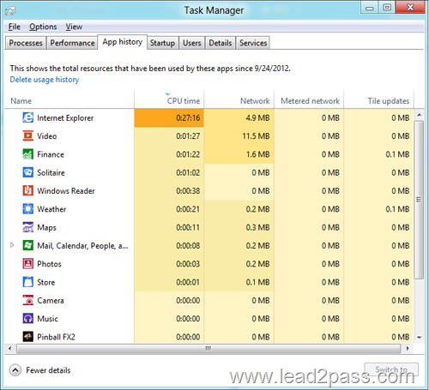This screenshot has width=429, height=390.
Task: Collapse view with Fewer details arrow
Action: pyautogui.click(x=15, y=370)
